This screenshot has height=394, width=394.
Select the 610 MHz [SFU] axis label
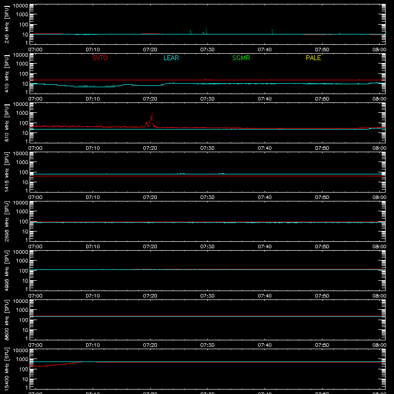click(6, 123)
